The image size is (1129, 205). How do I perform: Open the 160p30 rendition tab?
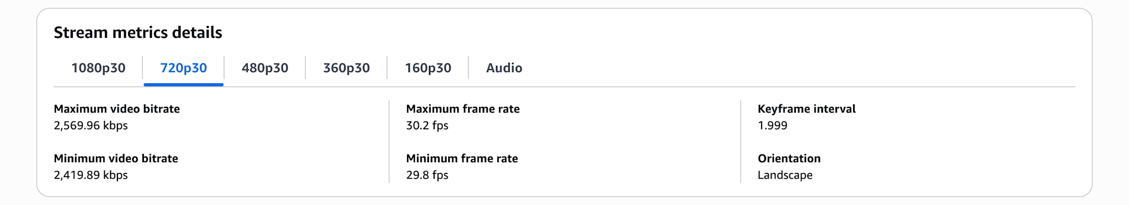[428, 68]
